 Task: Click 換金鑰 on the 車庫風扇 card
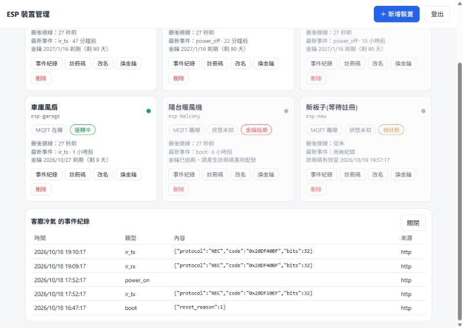[x=128, y=175]
